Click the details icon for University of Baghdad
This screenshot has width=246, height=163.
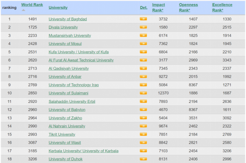click(143, 19)
